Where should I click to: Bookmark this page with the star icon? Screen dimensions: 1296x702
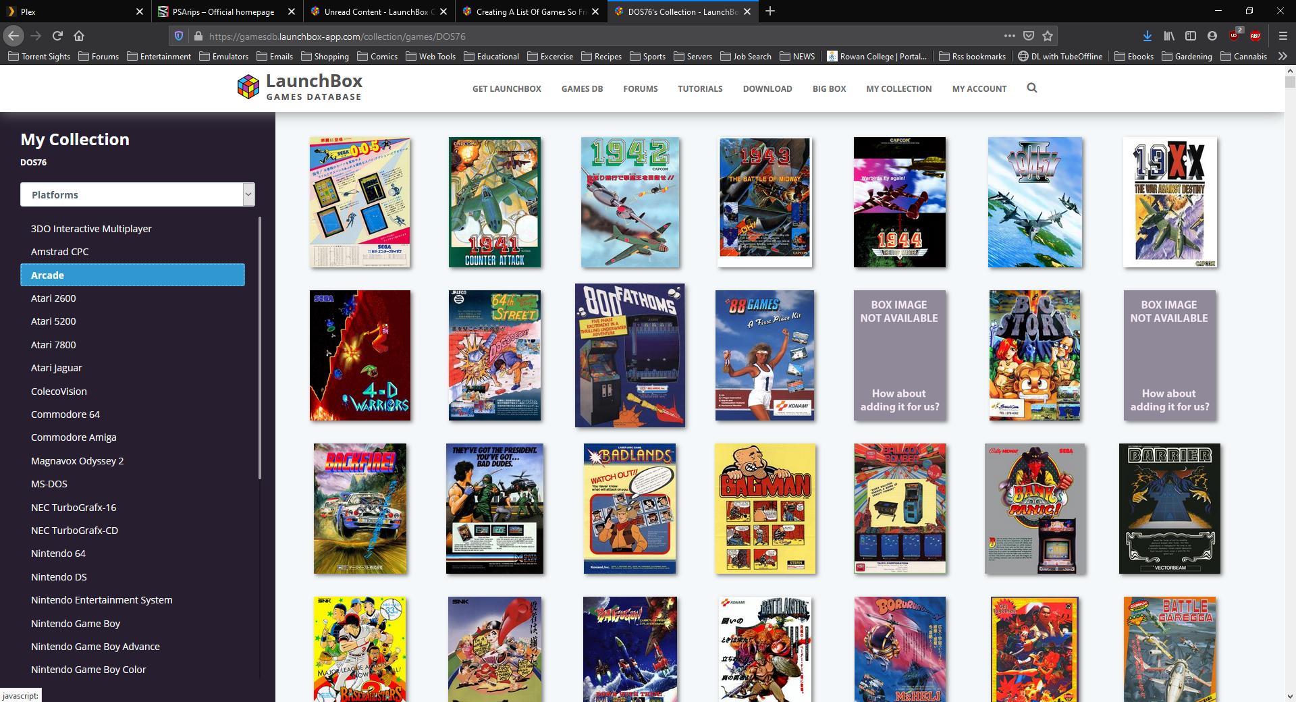click(x=1048, y=36)
